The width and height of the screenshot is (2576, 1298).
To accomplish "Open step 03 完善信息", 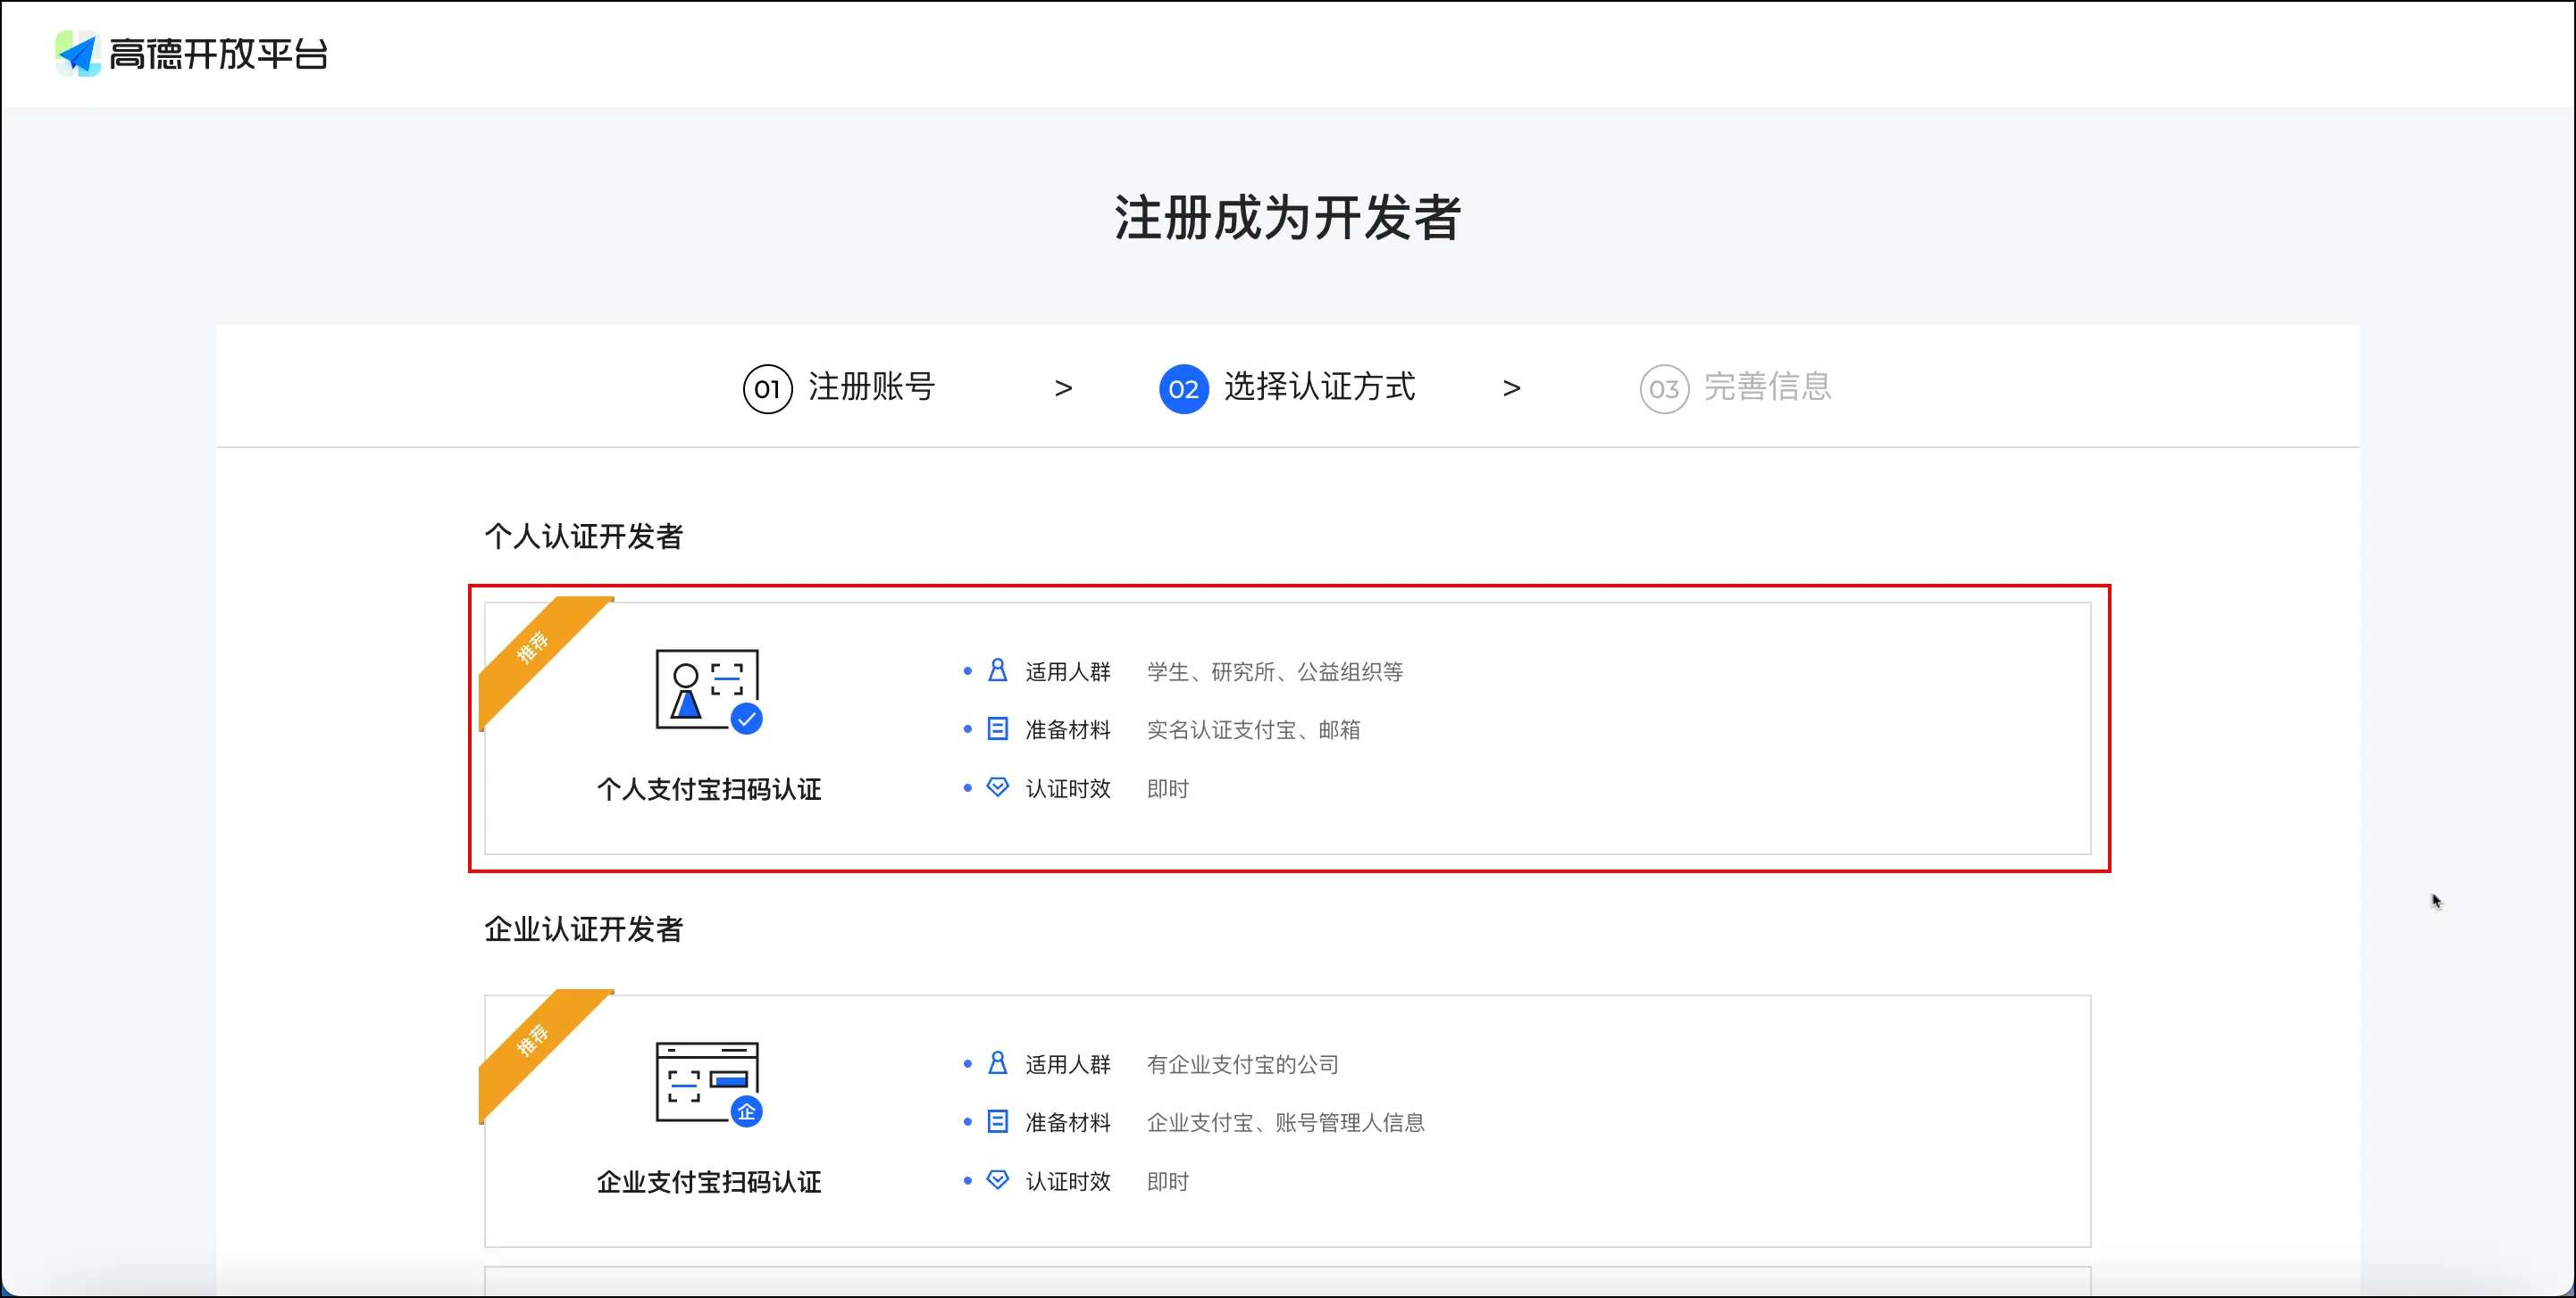I will [x=1735, y=387].
